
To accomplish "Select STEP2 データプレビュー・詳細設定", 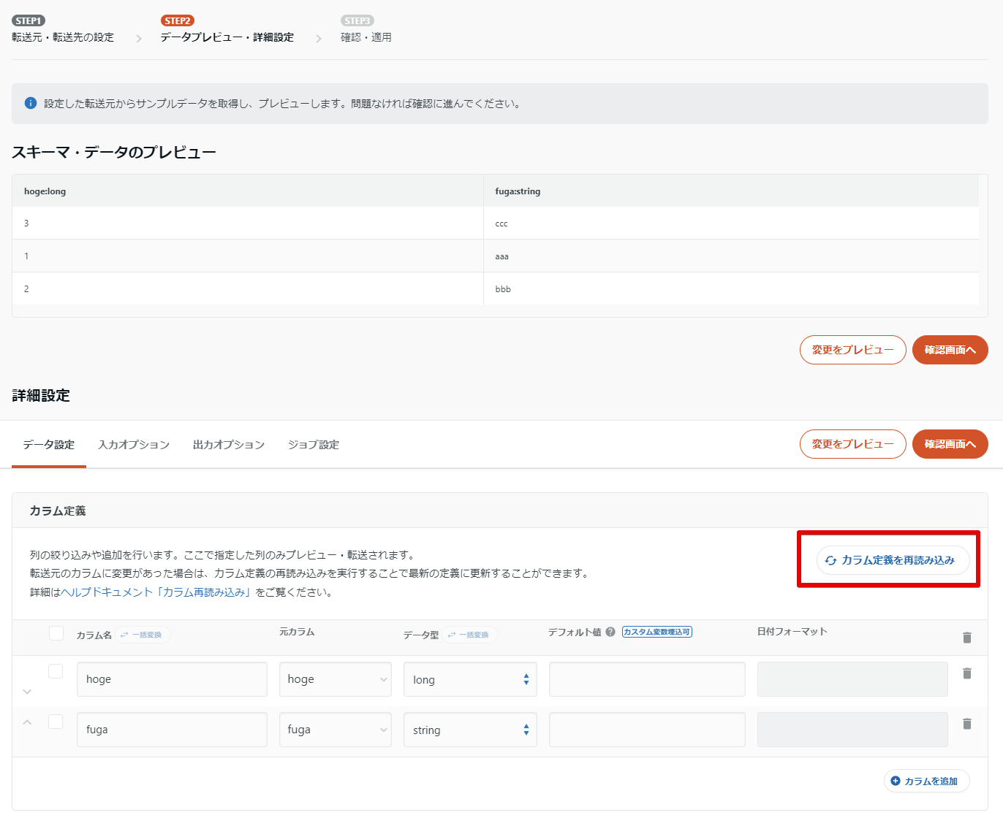I will pyautogui.click(x=227, y=30).
